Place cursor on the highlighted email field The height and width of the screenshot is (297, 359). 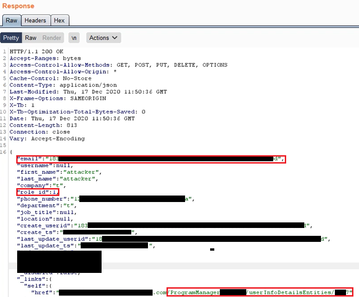151,159
